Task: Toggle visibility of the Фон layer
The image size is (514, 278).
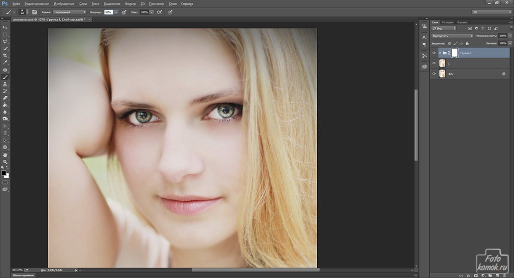Action: click(434, 74)
